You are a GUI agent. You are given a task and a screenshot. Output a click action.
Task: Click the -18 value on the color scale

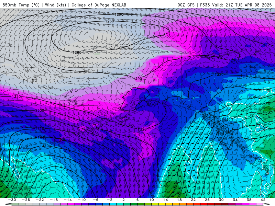point(54,200)
